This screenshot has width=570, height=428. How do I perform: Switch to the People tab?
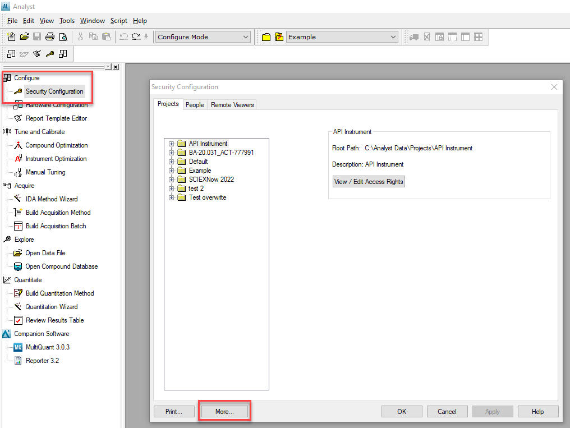tap(195, 105)
